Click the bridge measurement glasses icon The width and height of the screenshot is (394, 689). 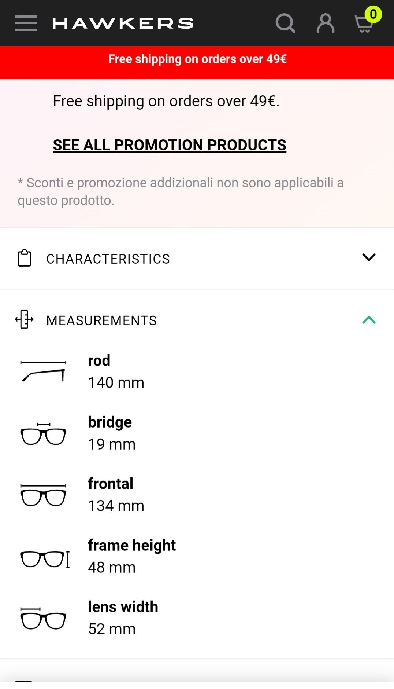click(43, 433)
